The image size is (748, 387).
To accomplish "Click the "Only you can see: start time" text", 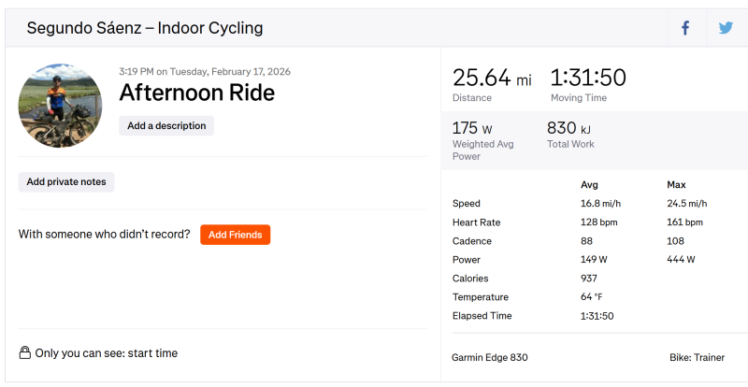I will coord(106,353).
